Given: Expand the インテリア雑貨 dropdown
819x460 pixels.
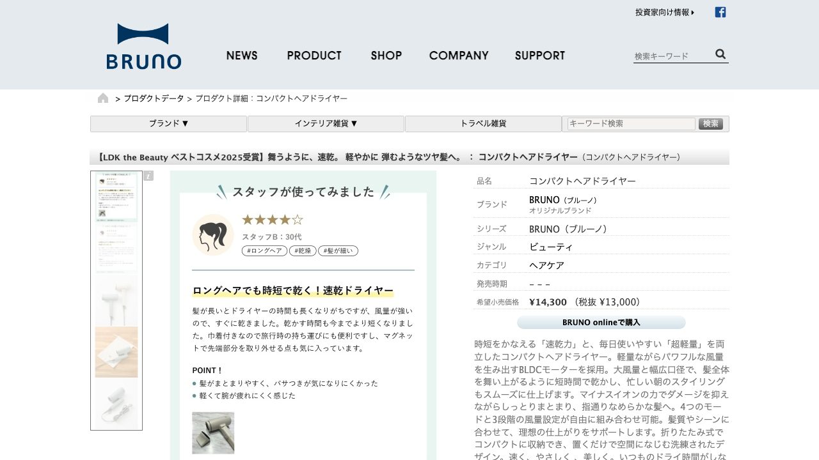Looking at the screenshot, I should click(326, 124).
